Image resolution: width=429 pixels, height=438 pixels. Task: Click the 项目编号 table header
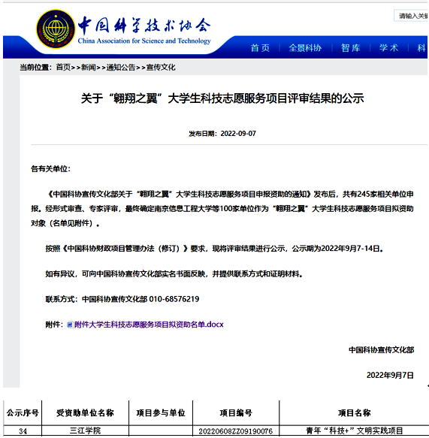tap(236, 412)
